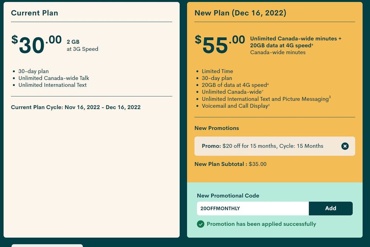This screenshot has width=370, height=247.
Task: Click the New Plan Subtotal $35.00 line
Action: (230, 164)
